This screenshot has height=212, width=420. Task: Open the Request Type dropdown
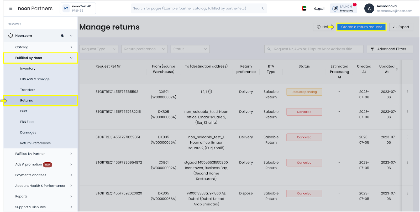[x=99, y=49]
